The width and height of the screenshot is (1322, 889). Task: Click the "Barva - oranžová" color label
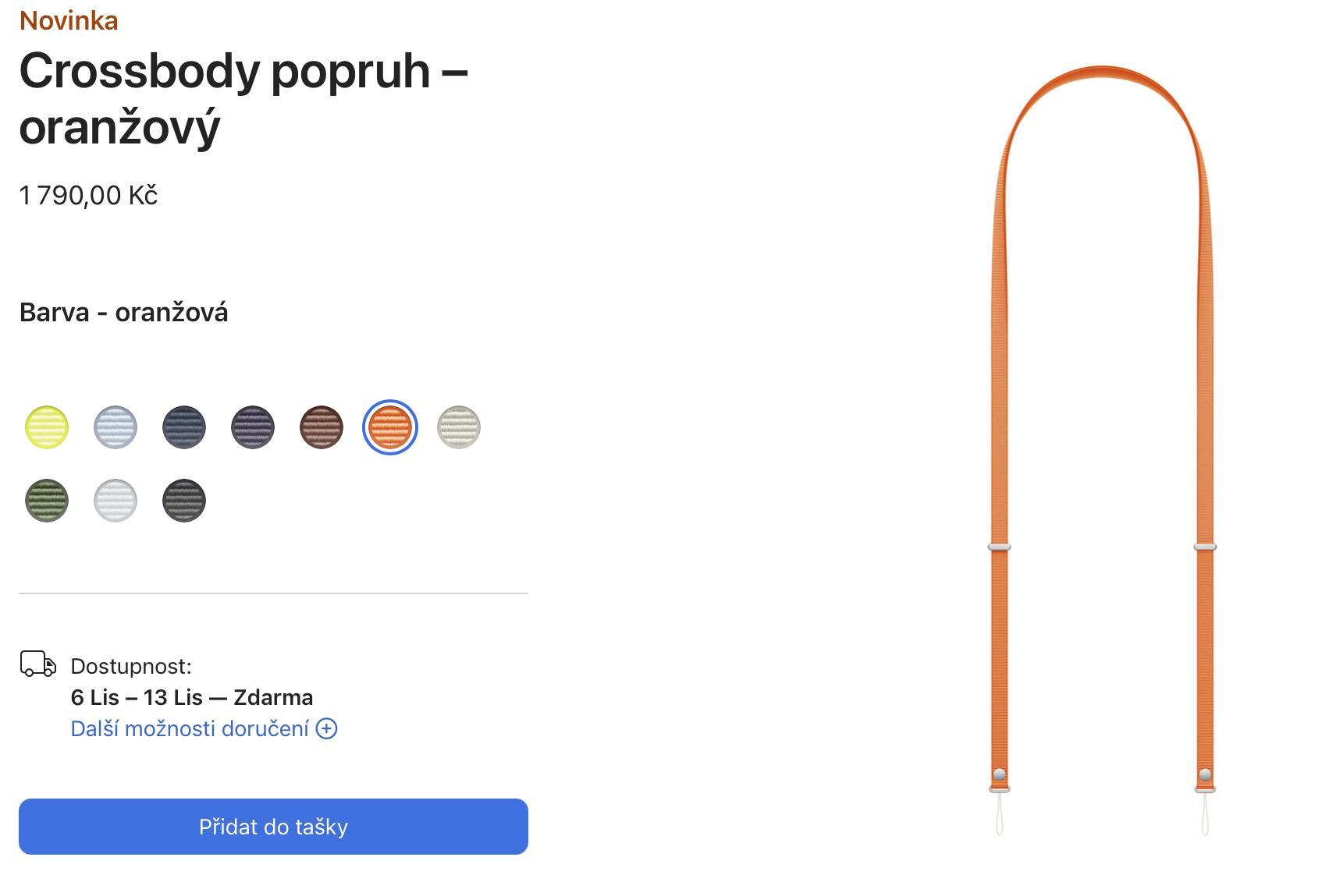124,312
